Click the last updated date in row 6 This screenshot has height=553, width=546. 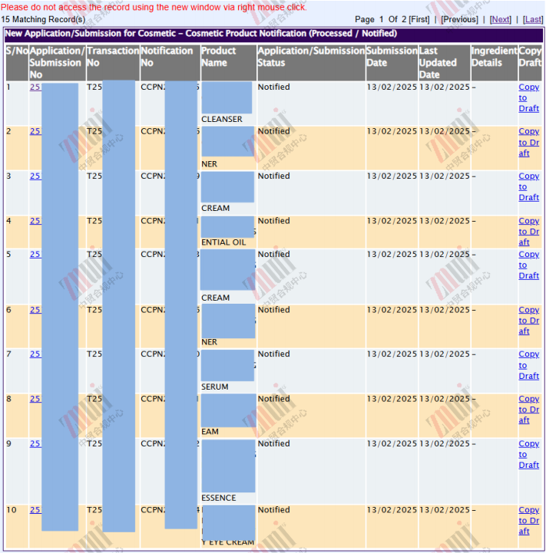click(x=445, y=310)
